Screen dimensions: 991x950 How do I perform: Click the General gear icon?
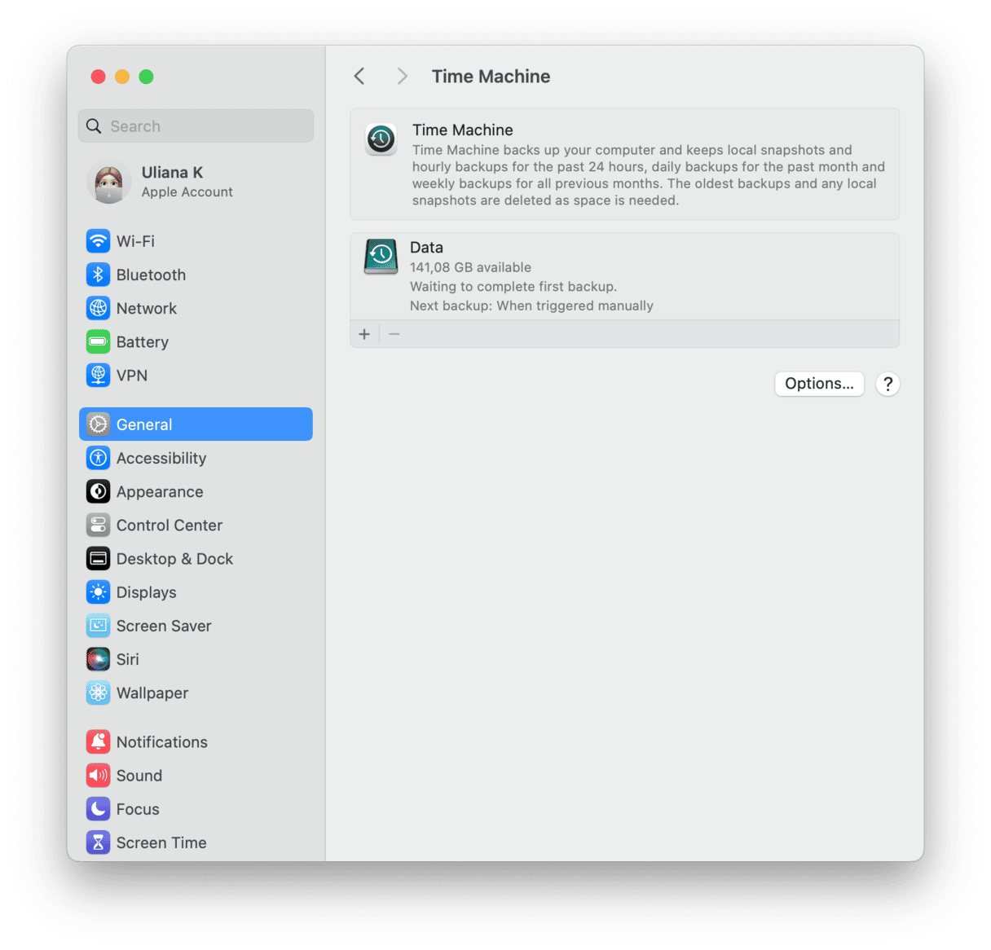click(x=98, y=424)
